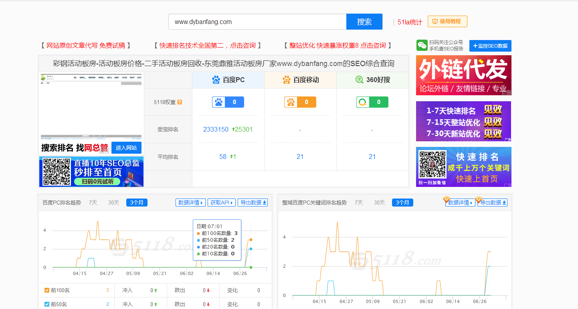This screenshot has width=578, height=309.
Task: Click the Baidu mobile weight badge 0
Action: pyautogui.click(x=300, y=102)
